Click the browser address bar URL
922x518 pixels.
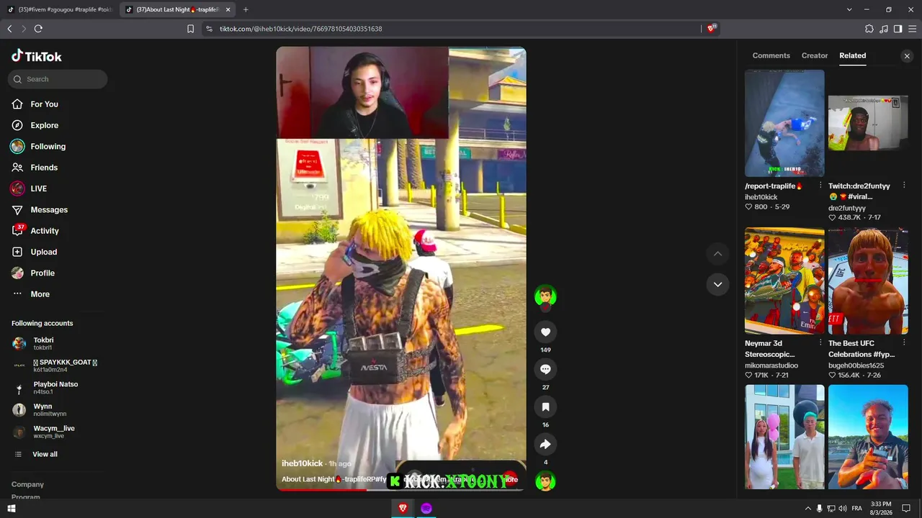[x=300, y=29]
